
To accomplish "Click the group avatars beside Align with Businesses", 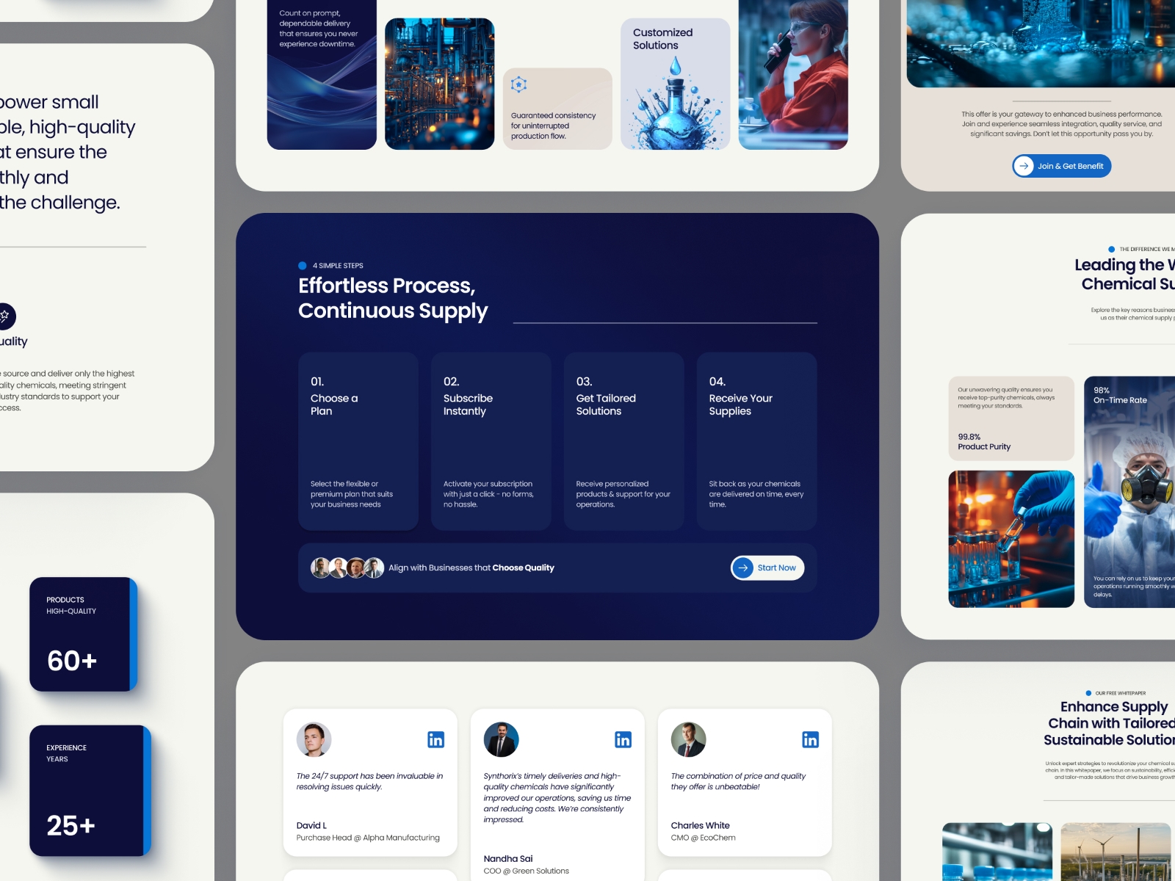I will click(347, 568).
